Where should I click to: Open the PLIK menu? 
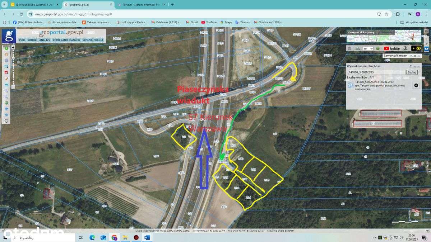(x=22, y=40)
